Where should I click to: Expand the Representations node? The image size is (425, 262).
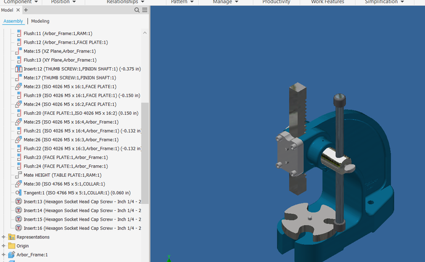pos(4,237)
